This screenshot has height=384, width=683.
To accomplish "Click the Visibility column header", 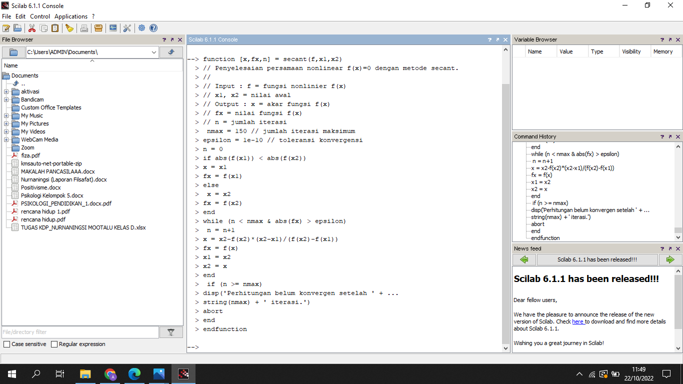I will [634, 51].
